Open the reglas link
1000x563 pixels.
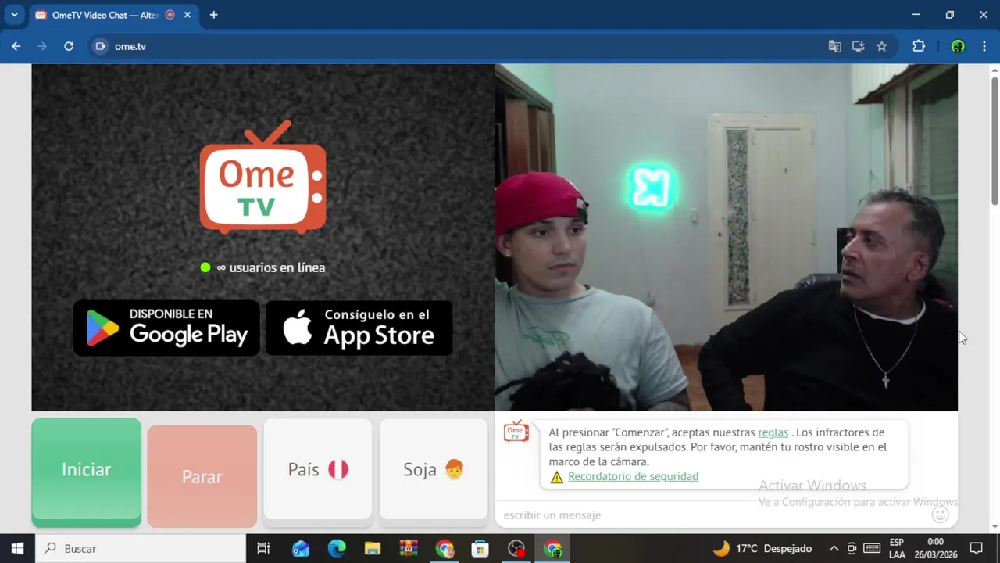click(773, 432)
